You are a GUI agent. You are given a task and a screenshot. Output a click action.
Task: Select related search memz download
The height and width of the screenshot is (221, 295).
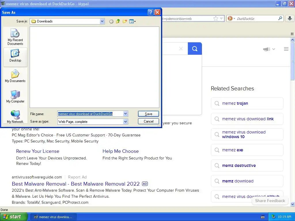(247, 181)
